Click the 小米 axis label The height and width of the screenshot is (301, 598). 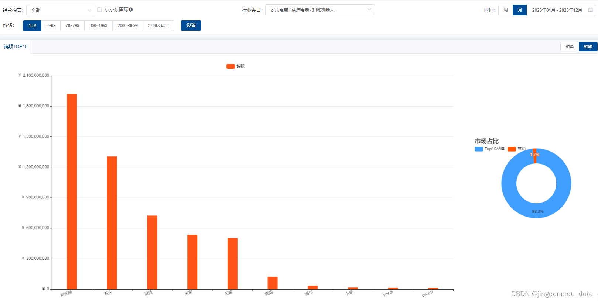(x=349, y=293)
